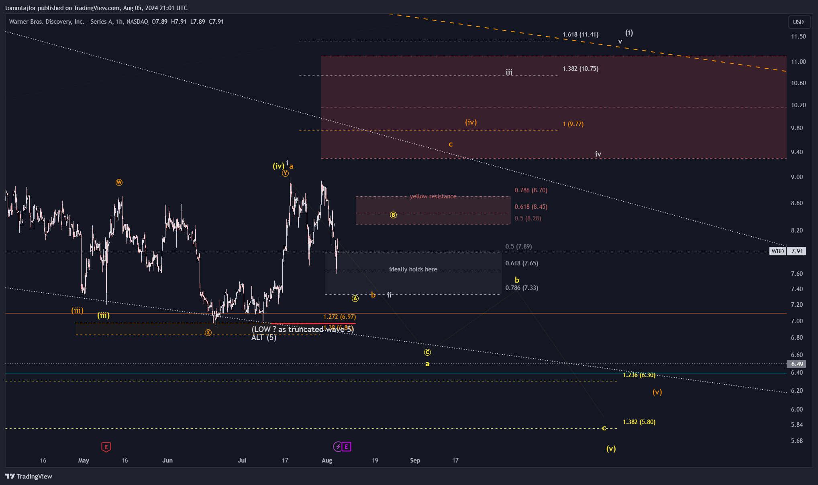The width and height of the screenshot is (818, 485).
Task: Click the circled B wave label
Action: coord(393,215)
